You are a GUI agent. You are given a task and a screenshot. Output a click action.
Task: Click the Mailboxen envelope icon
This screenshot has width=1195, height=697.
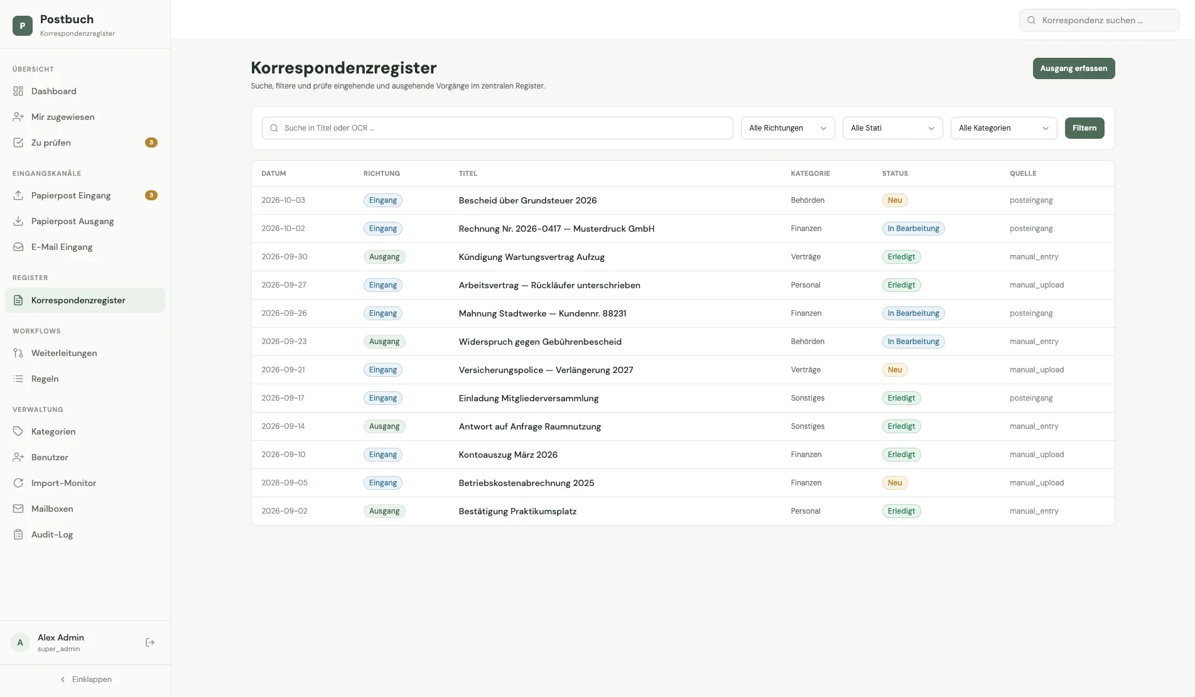[18, 509]
